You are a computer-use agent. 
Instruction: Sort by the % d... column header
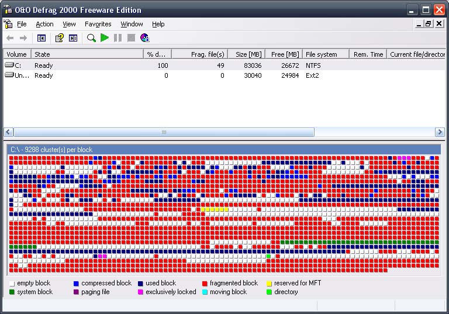pyautogui.click(x=157, y=54)
